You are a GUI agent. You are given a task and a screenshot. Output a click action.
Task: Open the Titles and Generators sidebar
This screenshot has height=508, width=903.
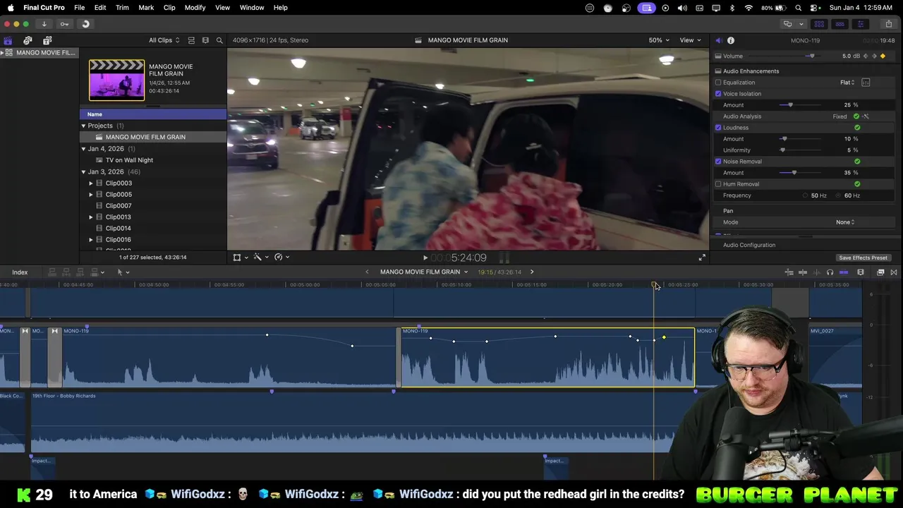pyautogui.click(x=47, y=40)
